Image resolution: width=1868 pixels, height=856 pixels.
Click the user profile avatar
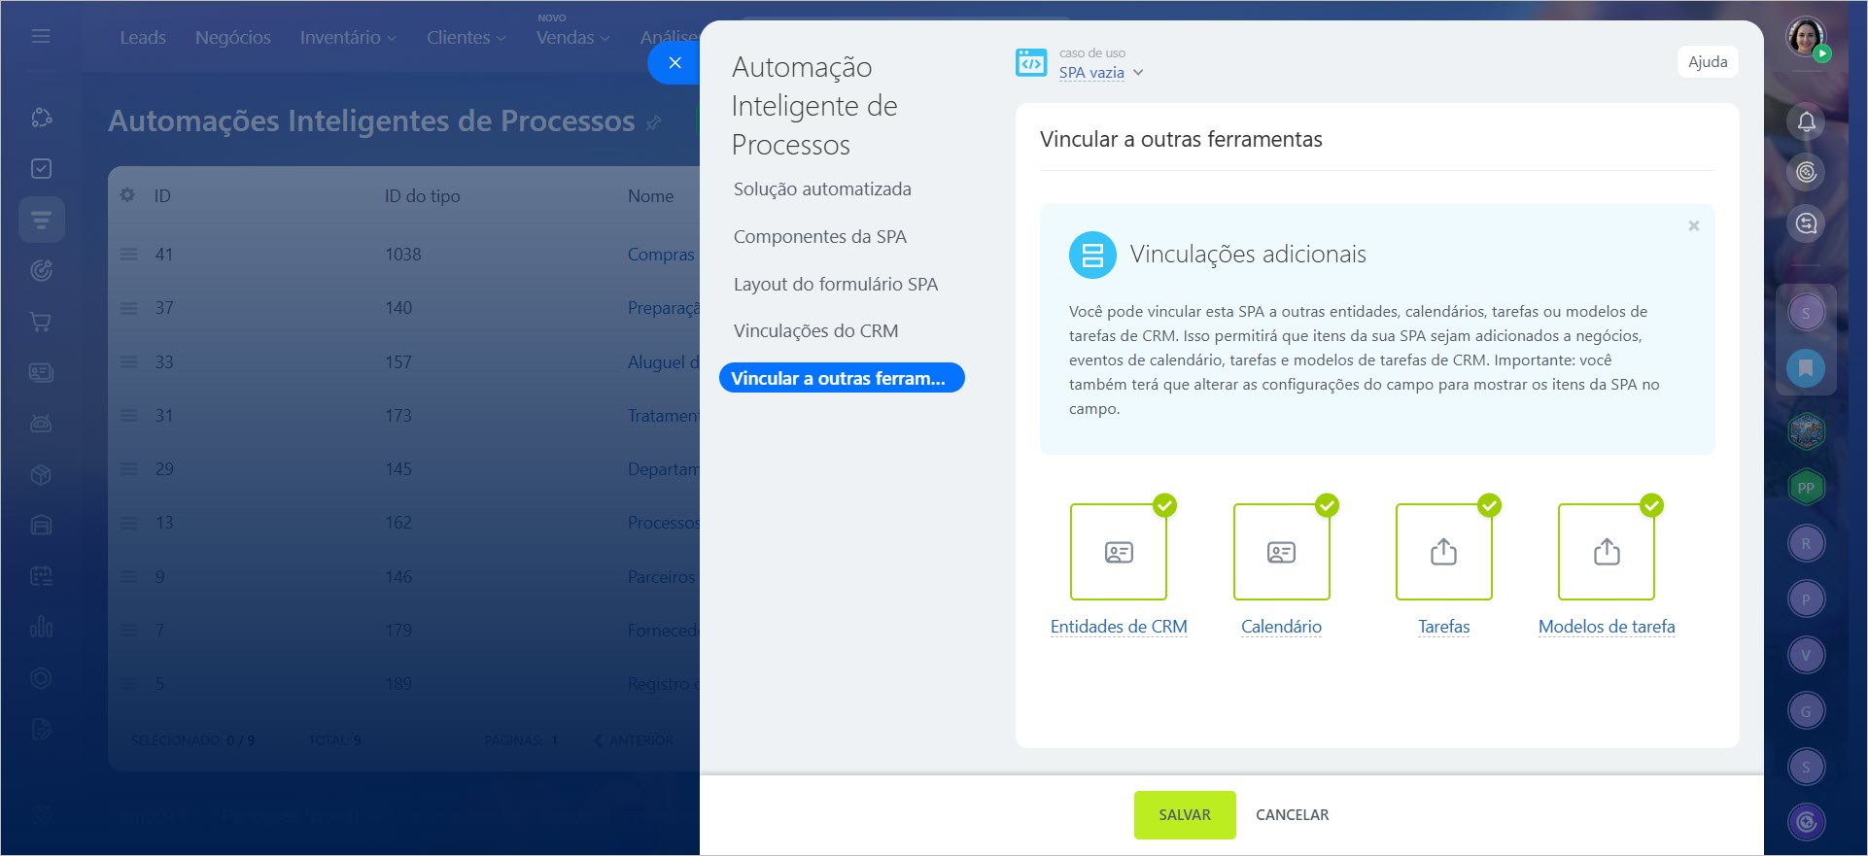click(1806, 37)
